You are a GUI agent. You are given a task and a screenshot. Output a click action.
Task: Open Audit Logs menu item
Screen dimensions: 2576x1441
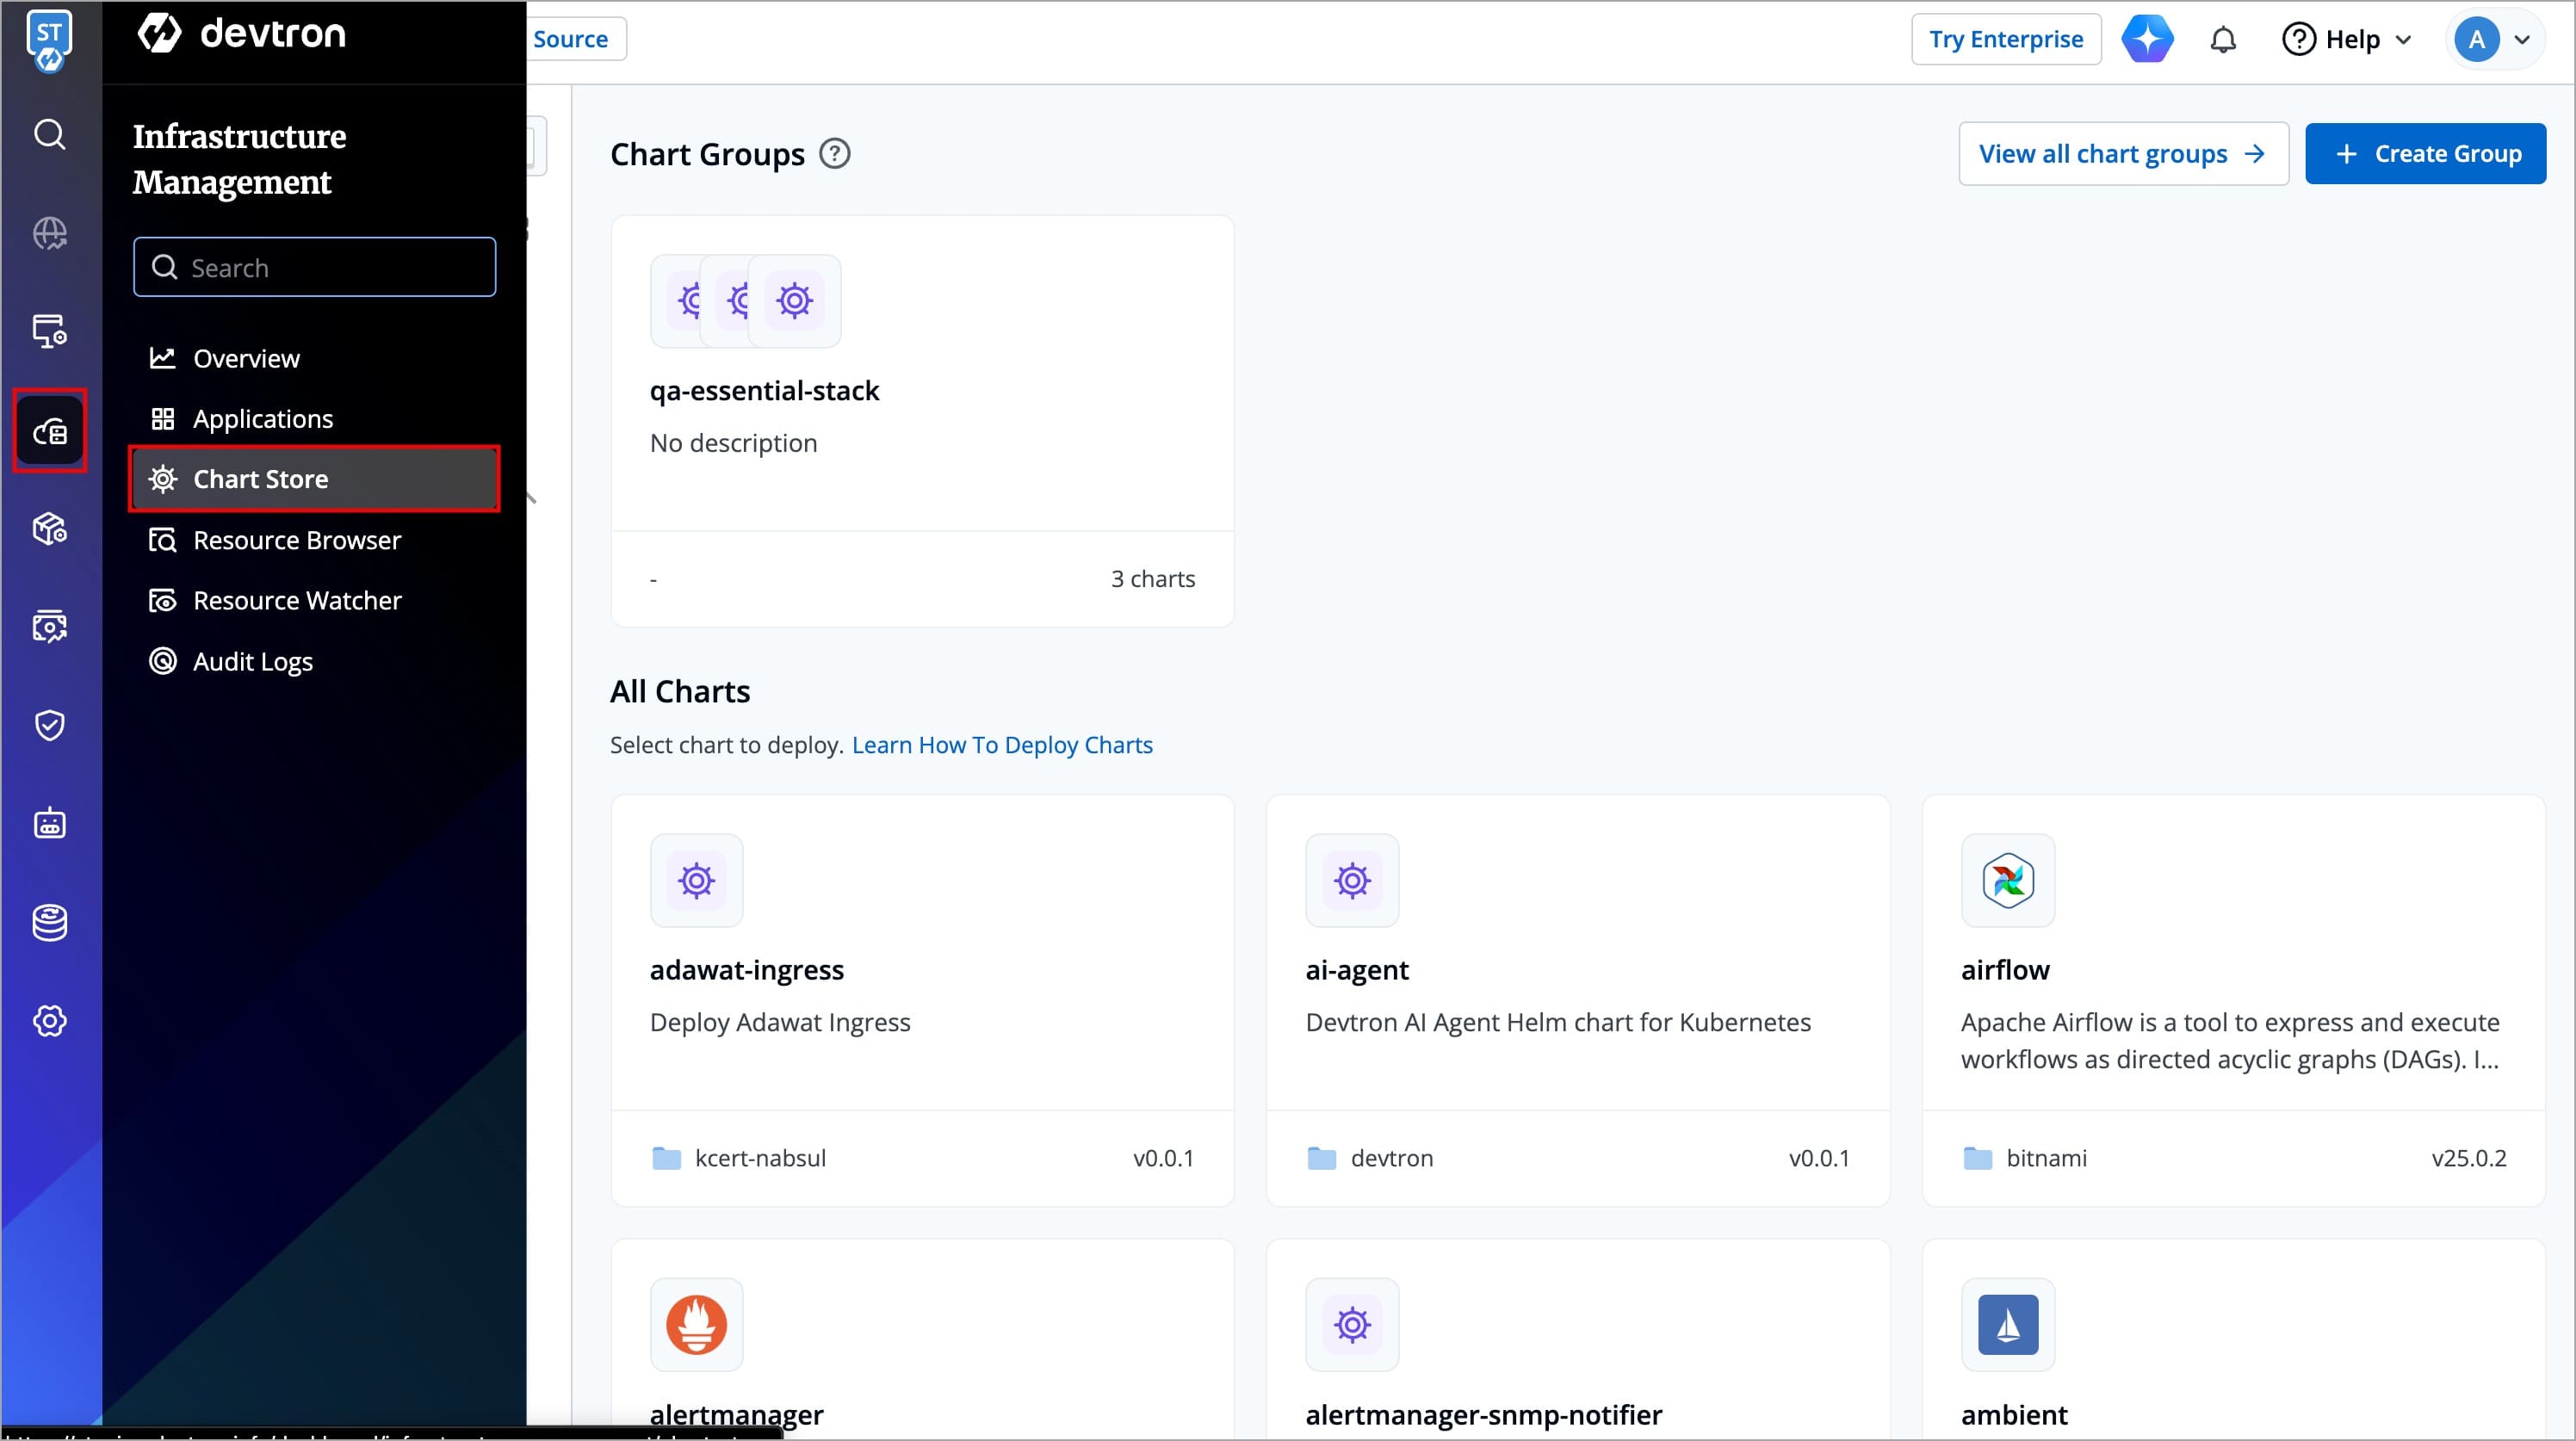point(252,661)
